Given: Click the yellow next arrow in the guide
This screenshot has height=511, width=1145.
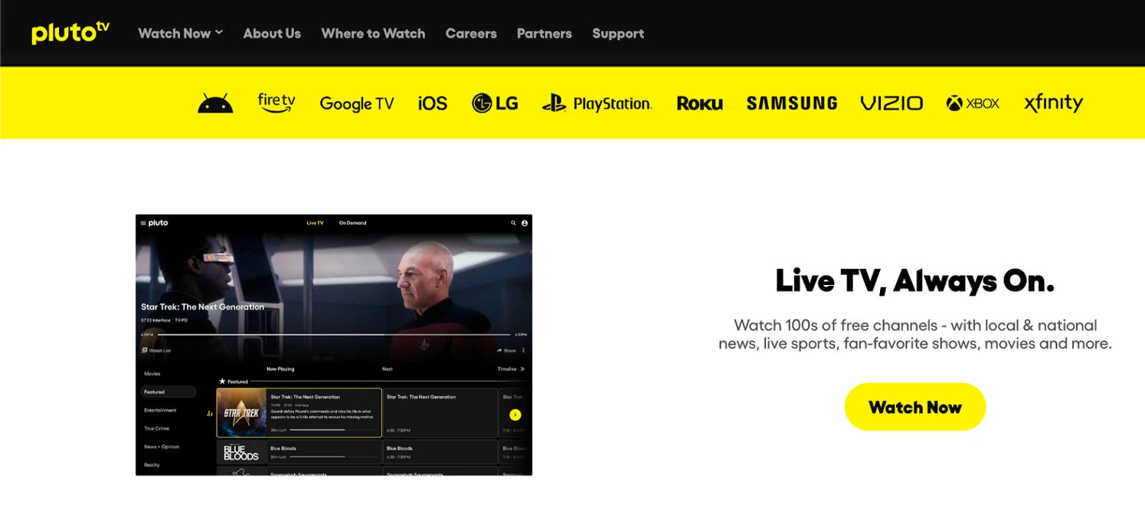Looking at the screenshot, I should [x=515, y=414].
